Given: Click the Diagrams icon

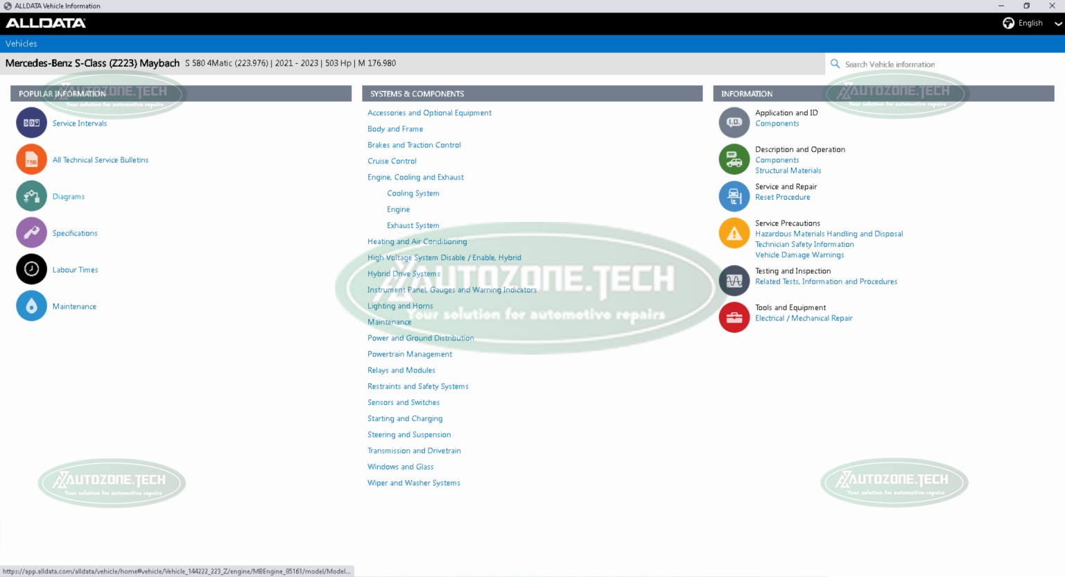Looking at the screenshot, I should point(31,196).
